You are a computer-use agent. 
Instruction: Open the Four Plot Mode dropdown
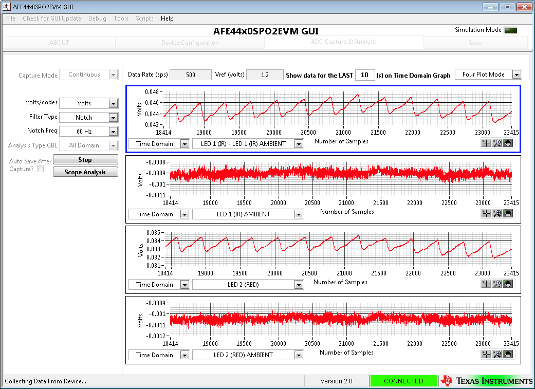pos(488,74)
